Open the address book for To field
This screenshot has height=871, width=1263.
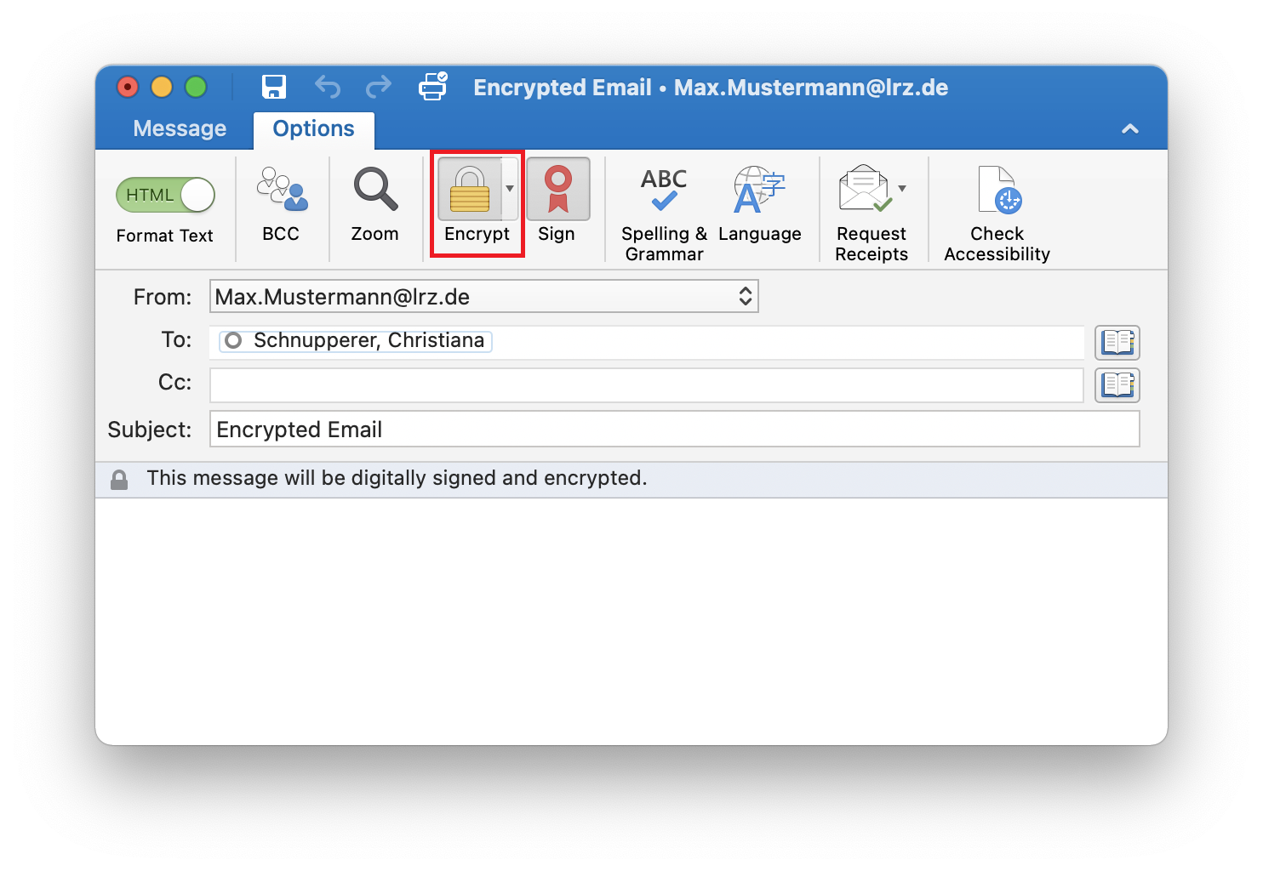pyautogui.click(x=1117, y=343)
